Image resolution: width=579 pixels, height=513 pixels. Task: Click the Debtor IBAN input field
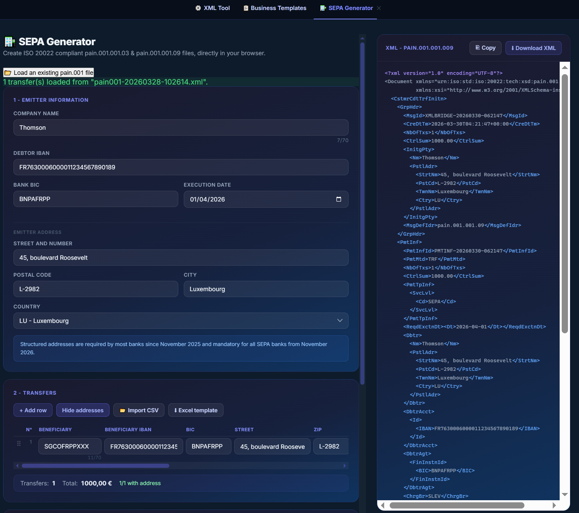tap(181, 167)
